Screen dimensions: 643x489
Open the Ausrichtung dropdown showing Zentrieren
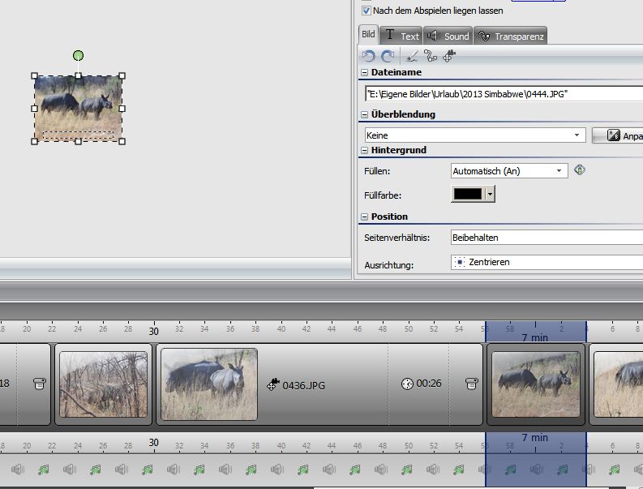(x=547, y=262)
